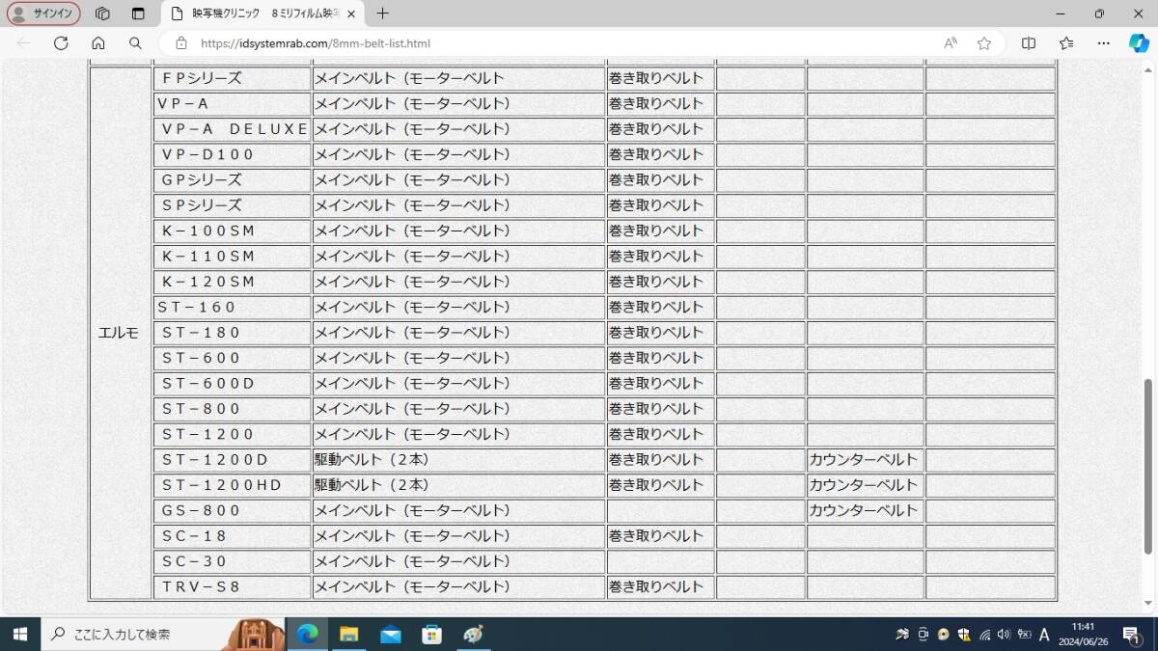View site information via the lock icon

point(180,43)
